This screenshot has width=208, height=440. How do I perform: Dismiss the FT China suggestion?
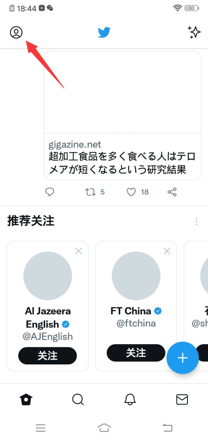click(x=167, y=251)
